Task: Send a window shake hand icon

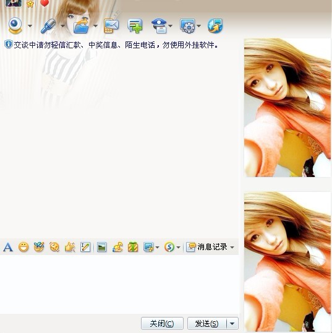Action: (70, 247)
